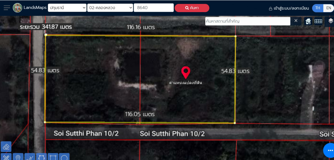Select the rectangle drawing tool
This screenshot has width=334, height=160.
pos(53,157)
